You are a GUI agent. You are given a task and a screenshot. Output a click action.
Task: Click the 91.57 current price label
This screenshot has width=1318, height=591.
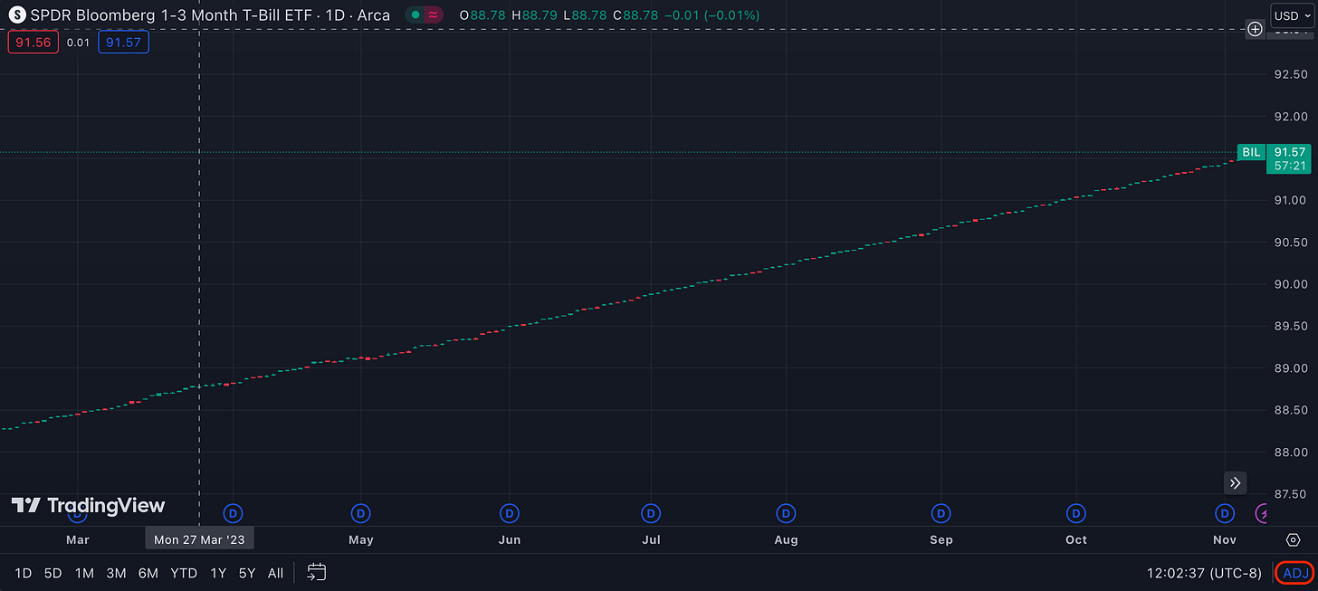click(1290, 152)
